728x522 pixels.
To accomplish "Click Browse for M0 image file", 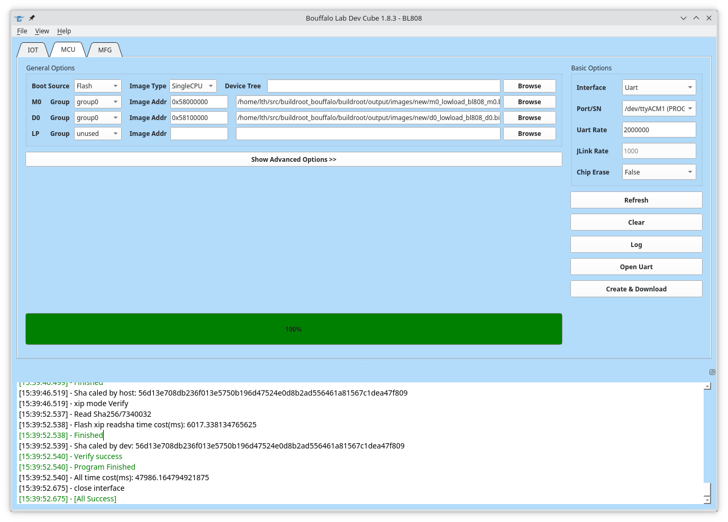I will coord(530,102).
